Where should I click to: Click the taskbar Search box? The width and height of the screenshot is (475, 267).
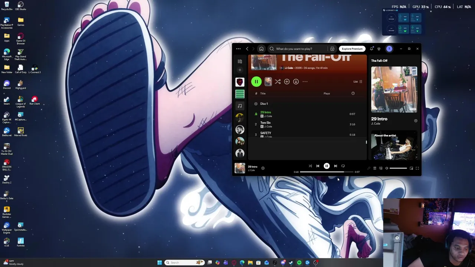point(185,263)
